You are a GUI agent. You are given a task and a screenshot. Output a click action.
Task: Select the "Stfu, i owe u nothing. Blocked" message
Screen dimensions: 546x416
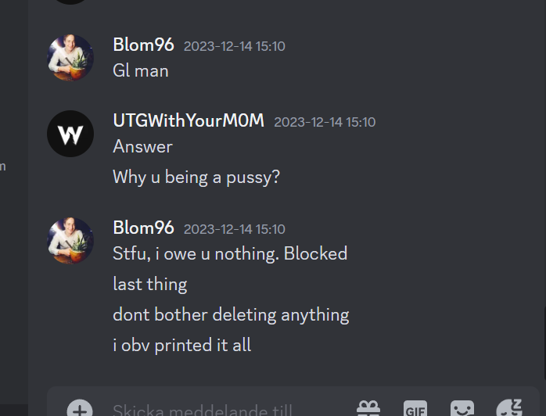[230, 253]
